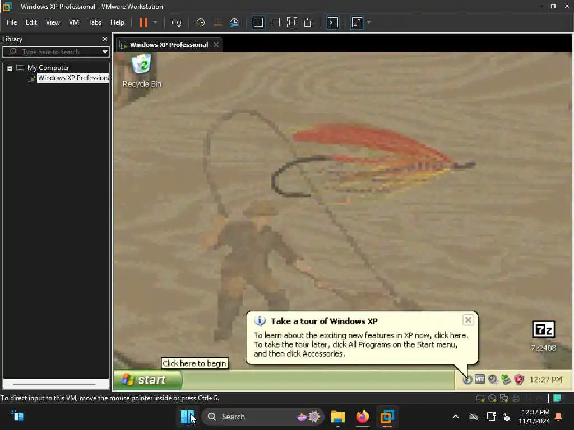Image resolution: width=574 pixels, height=430 pixels.
Task: Click the hard disk device status icon
Action: (x=480, y=398)
